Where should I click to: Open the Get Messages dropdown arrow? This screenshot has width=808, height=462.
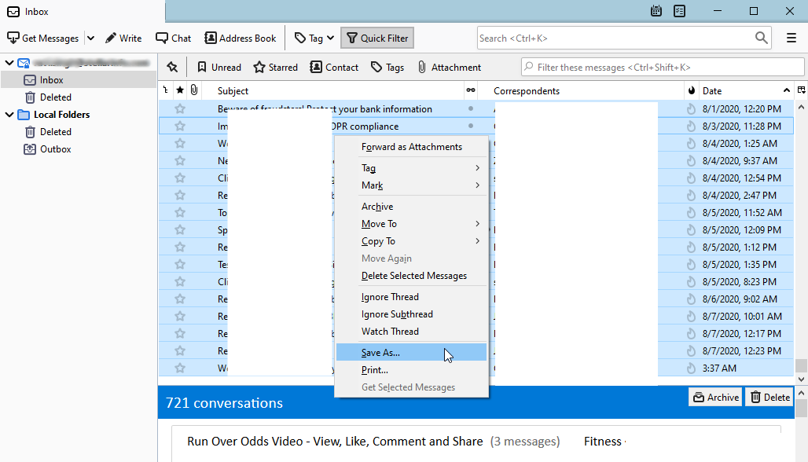90,38
